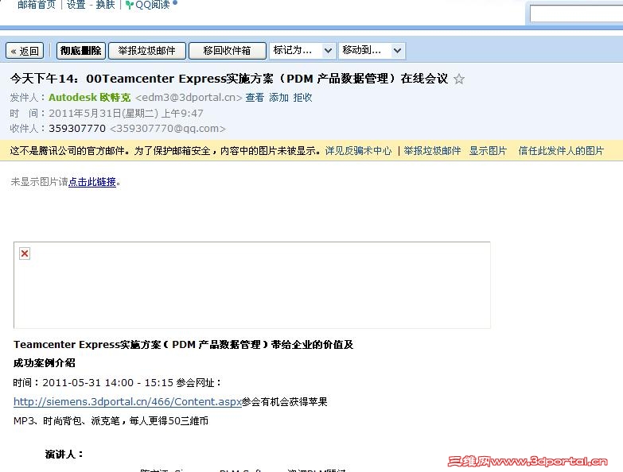Expand the 标记为... dropdown
623x472 pixels.
pos(303,51)
